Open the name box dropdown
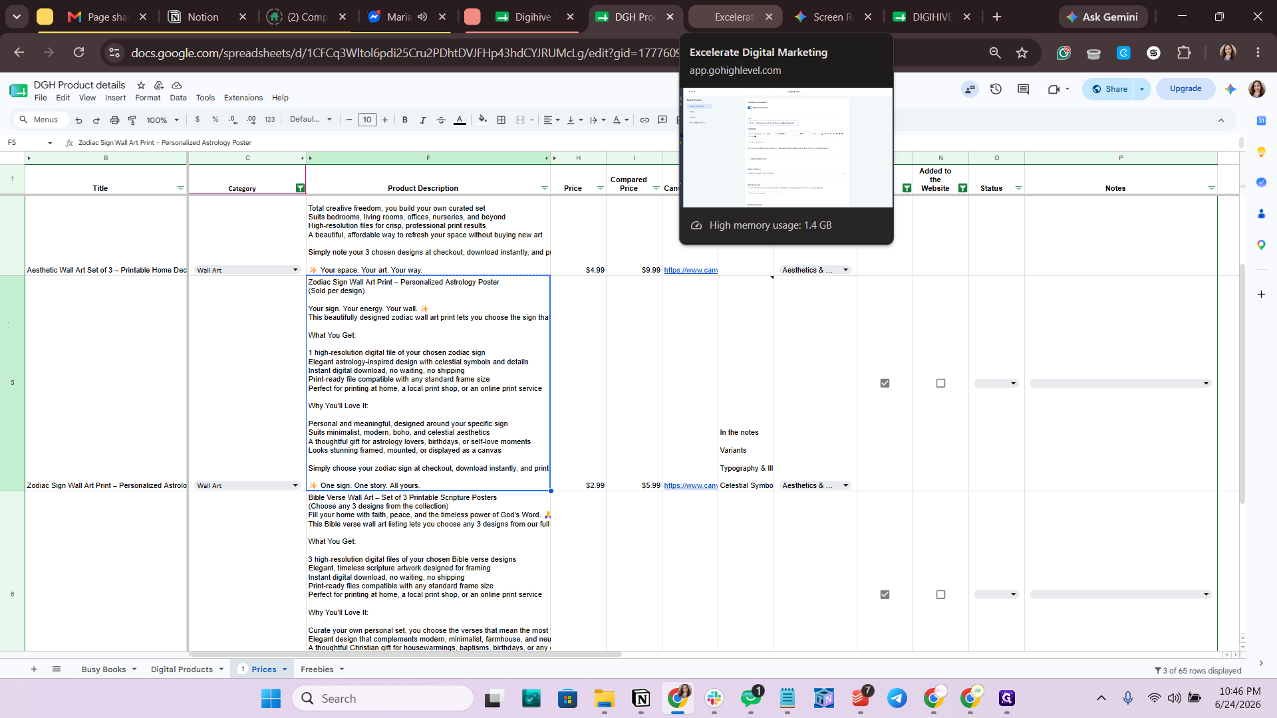Viewport: 1277px width, 718px height. point(50,142)
